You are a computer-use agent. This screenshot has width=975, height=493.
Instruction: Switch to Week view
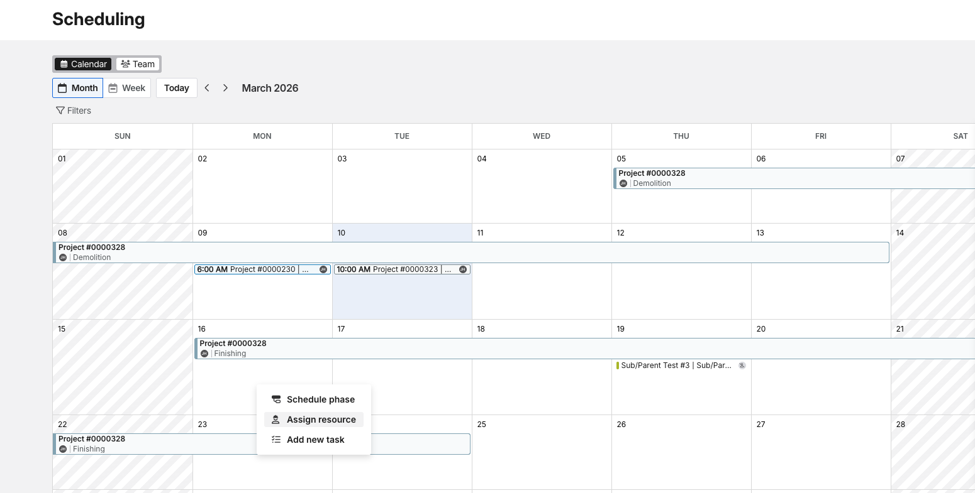pos(127,88)
